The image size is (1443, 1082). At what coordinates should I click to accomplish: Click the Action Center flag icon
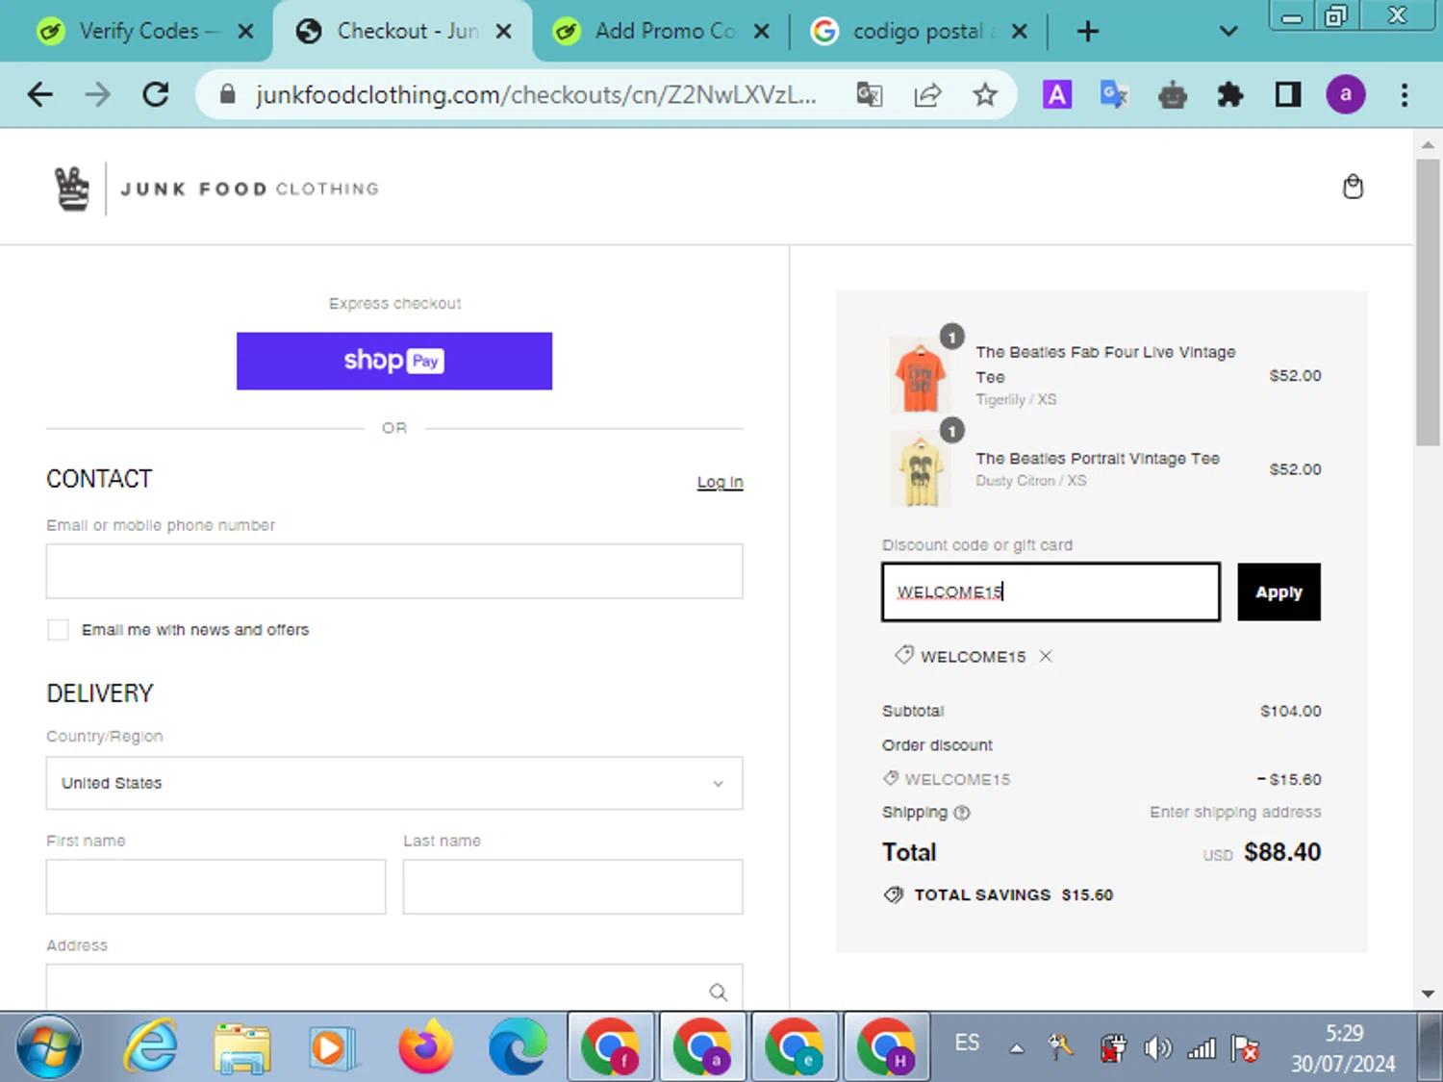[1245, 1047]
